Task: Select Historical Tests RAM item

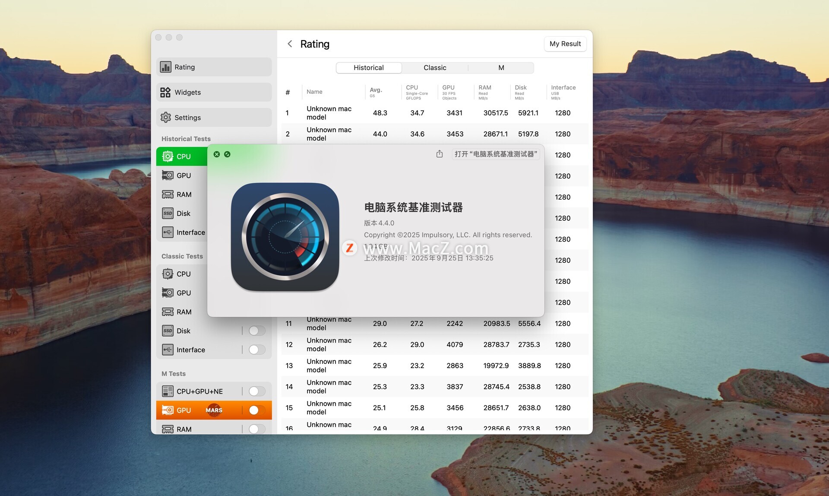Action: tap(184, 194)
